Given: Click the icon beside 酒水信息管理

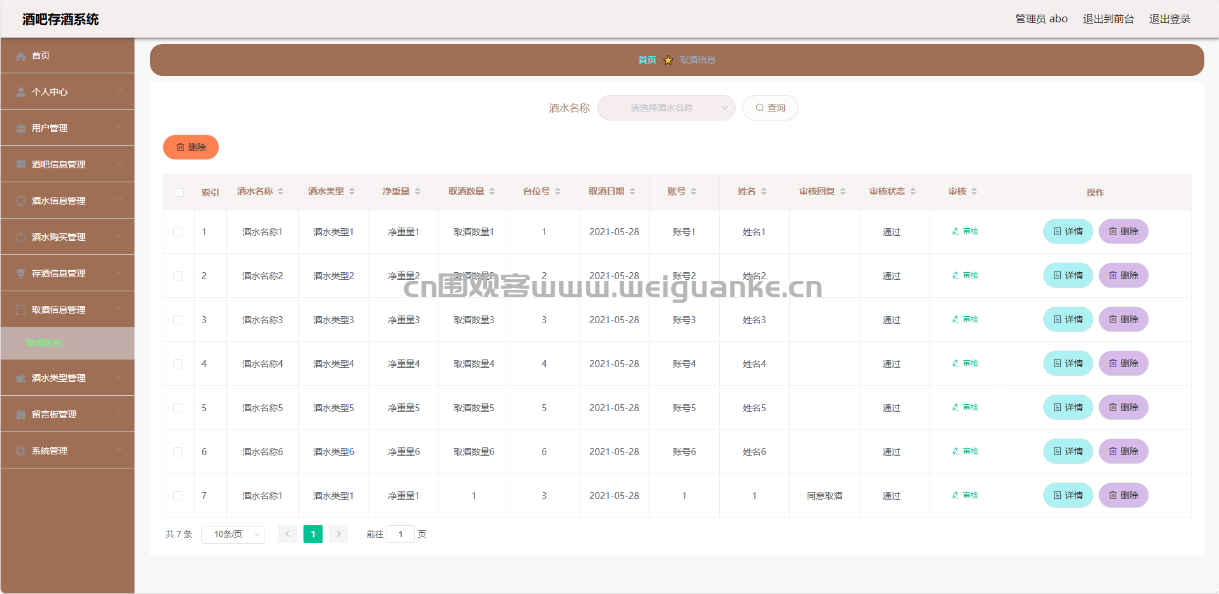Looking at the screenshot, I should click(x=21, y=201).
